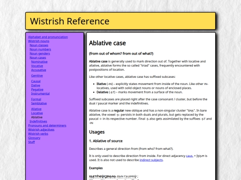
Task: Open the Pegative case page
Action: (x=37, y=89)
